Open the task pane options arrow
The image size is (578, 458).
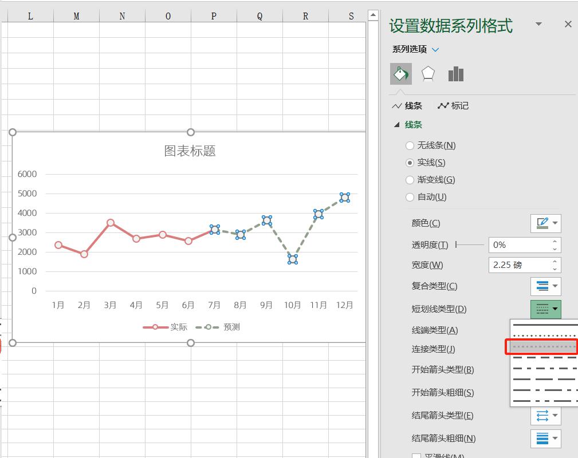538,24
